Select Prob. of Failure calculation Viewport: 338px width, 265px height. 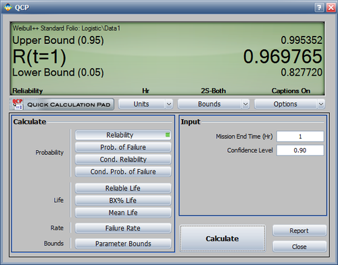click(123, 147)
